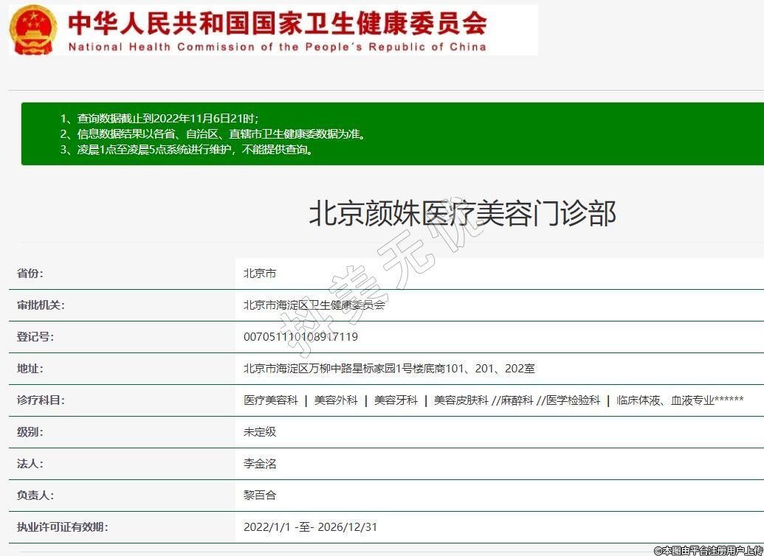Screen dimensions: 764x556
Task: Select the second notice about 各省 data accuracy
Action: (x=213, y=133)
